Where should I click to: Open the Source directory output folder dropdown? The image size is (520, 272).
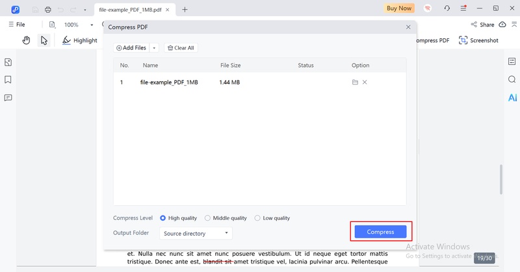pos(196,233)
